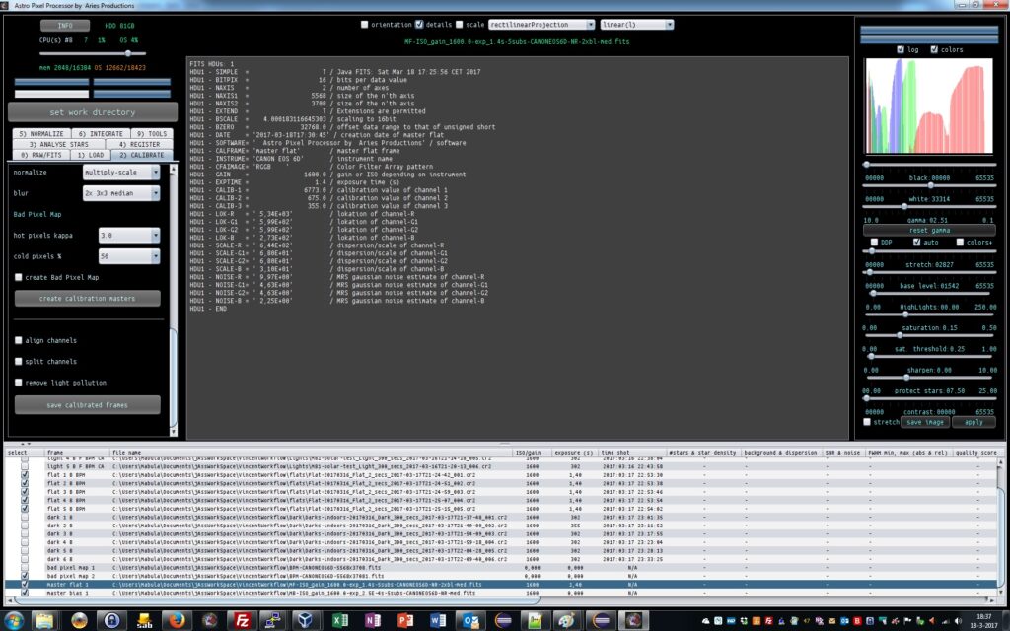
Task: Enable align channels option
Action: click(19, 340)
